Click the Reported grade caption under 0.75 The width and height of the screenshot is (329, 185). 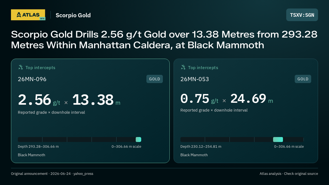(x=214, y=110)
